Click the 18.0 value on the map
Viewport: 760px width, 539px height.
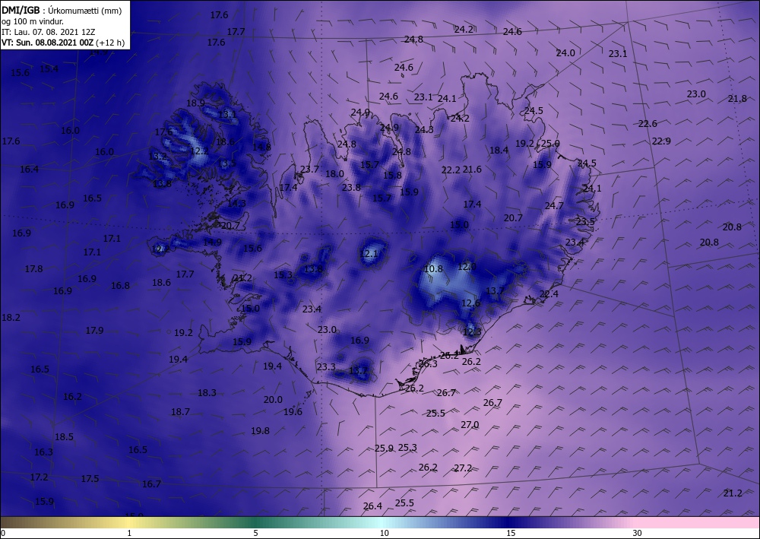(x=334, y=173)
